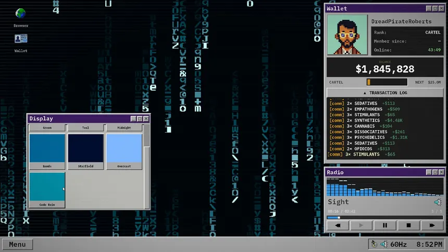Close the Wallet window
The width and height of the screenshot is (448, 252).
(x=441, y=8)
